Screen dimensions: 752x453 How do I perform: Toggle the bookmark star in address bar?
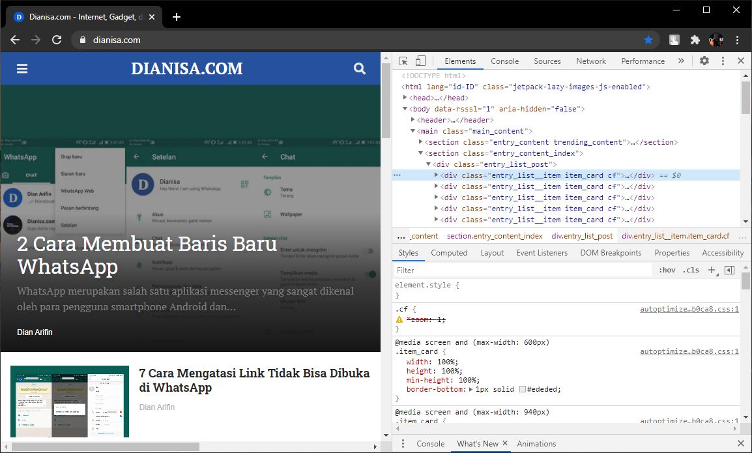coord(648,40)
